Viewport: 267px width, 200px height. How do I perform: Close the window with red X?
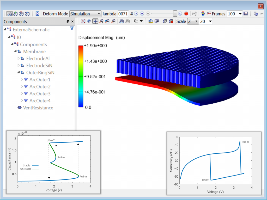[x=260, y=6]
